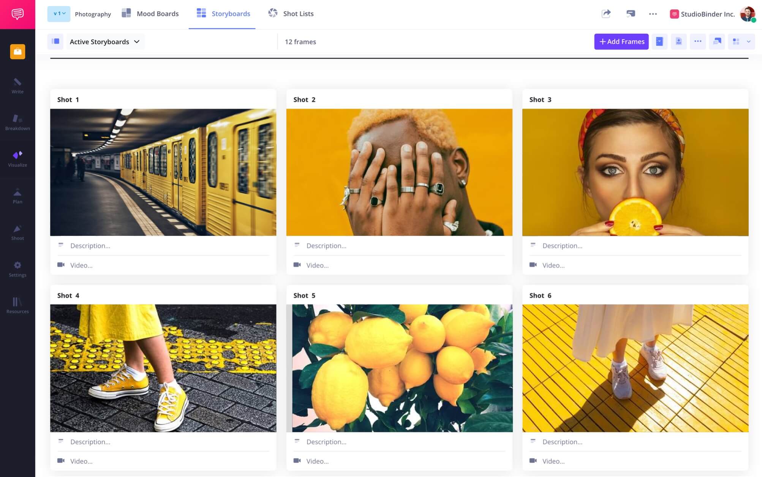Click the Shot 1 description field
The width and height of the screenshot is (762, 477).
click(x=163, y=246)
